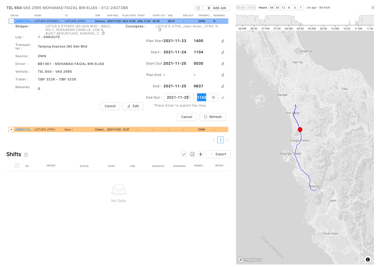The width and height of the screenshot is (380, 267).
Task: Click the speed timeline chart
Action: click(305, 20)
